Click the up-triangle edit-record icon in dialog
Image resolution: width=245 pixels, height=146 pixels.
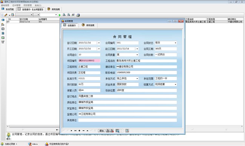[x=87, y=131]
